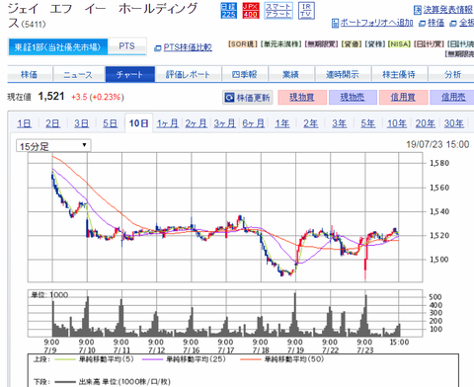Open the 業績 tab
The width and height of the screenshot is (474, 387).
tap(291, 74)
